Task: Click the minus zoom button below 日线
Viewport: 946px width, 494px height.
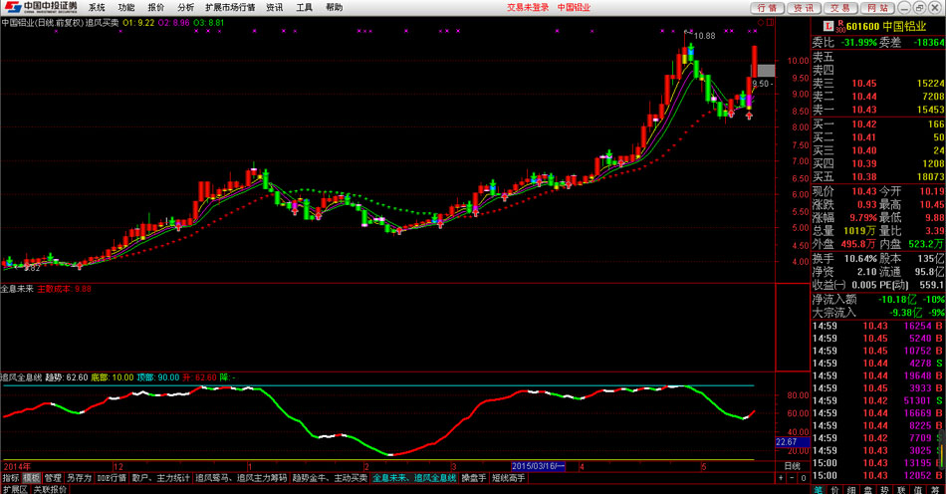Action: tap(792, 478)
